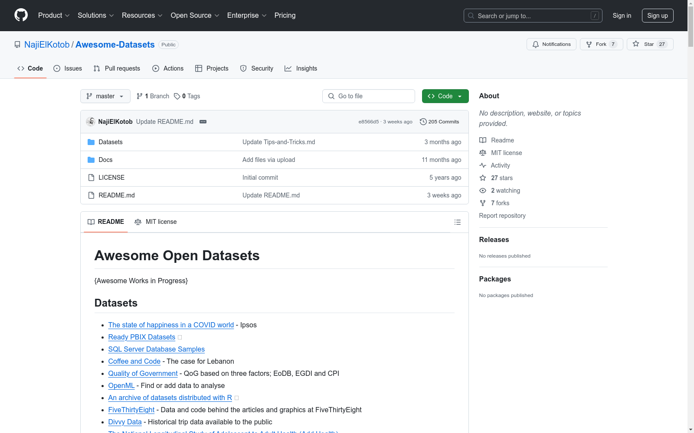This screenshot has width=694, height=433.
Task: Open 'The state of happiness in a COVID world' link
Action: 171,325
